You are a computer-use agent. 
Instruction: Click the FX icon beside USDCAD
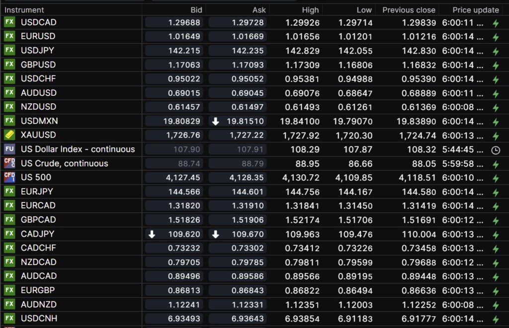(x=9, y=22)
